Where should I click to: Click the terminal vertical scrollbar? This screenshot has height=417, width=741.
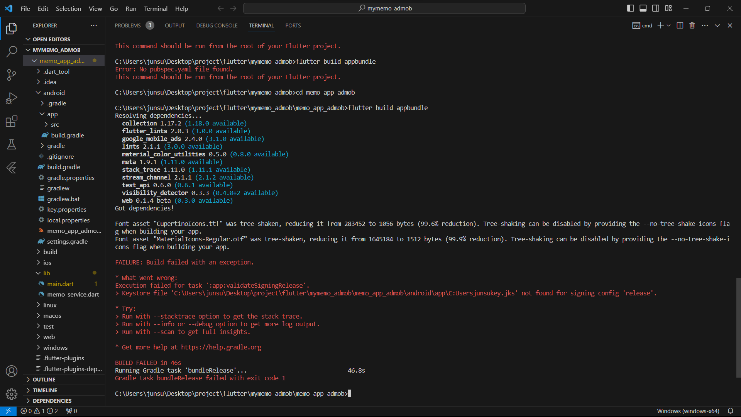(x=738, y=327)
